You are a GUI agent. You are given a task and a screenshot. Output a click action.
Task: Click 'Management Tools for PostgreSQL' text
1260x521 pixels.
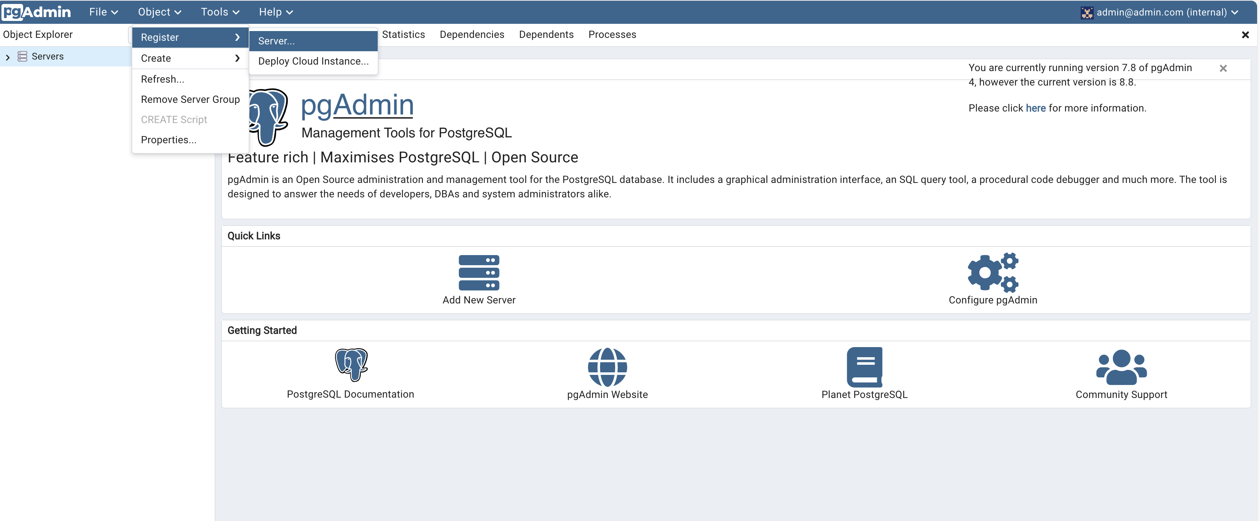point(407,133)
